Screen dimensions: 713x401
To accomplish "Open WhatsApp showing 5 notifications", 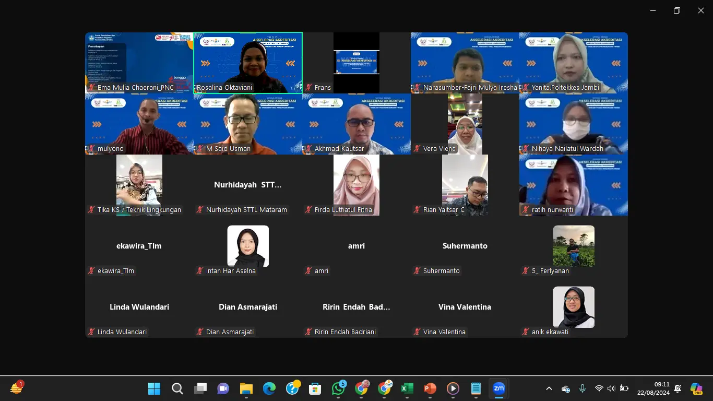I will [x=338, y=388].
